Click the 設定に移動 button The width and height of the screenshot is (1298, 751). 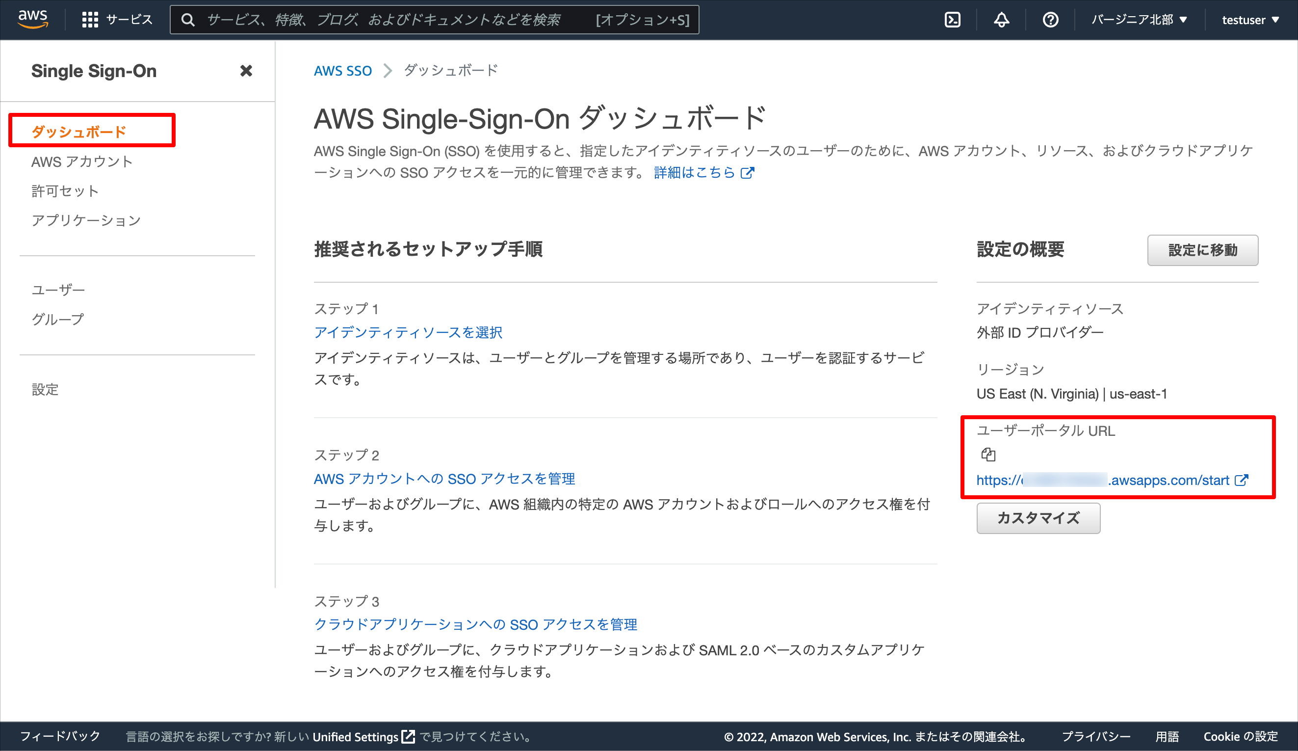[1202, 250]
